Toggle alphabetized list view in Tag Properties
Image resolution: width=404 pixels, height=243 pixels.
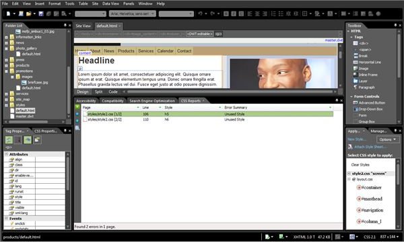18,140
